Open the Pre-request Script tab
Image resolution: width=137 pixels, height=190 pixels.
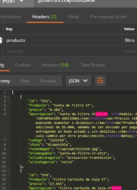[108, 17]
